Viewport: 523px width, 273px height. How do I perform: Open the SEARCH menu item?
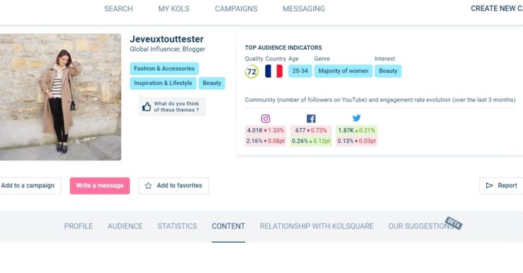(118, 8)
